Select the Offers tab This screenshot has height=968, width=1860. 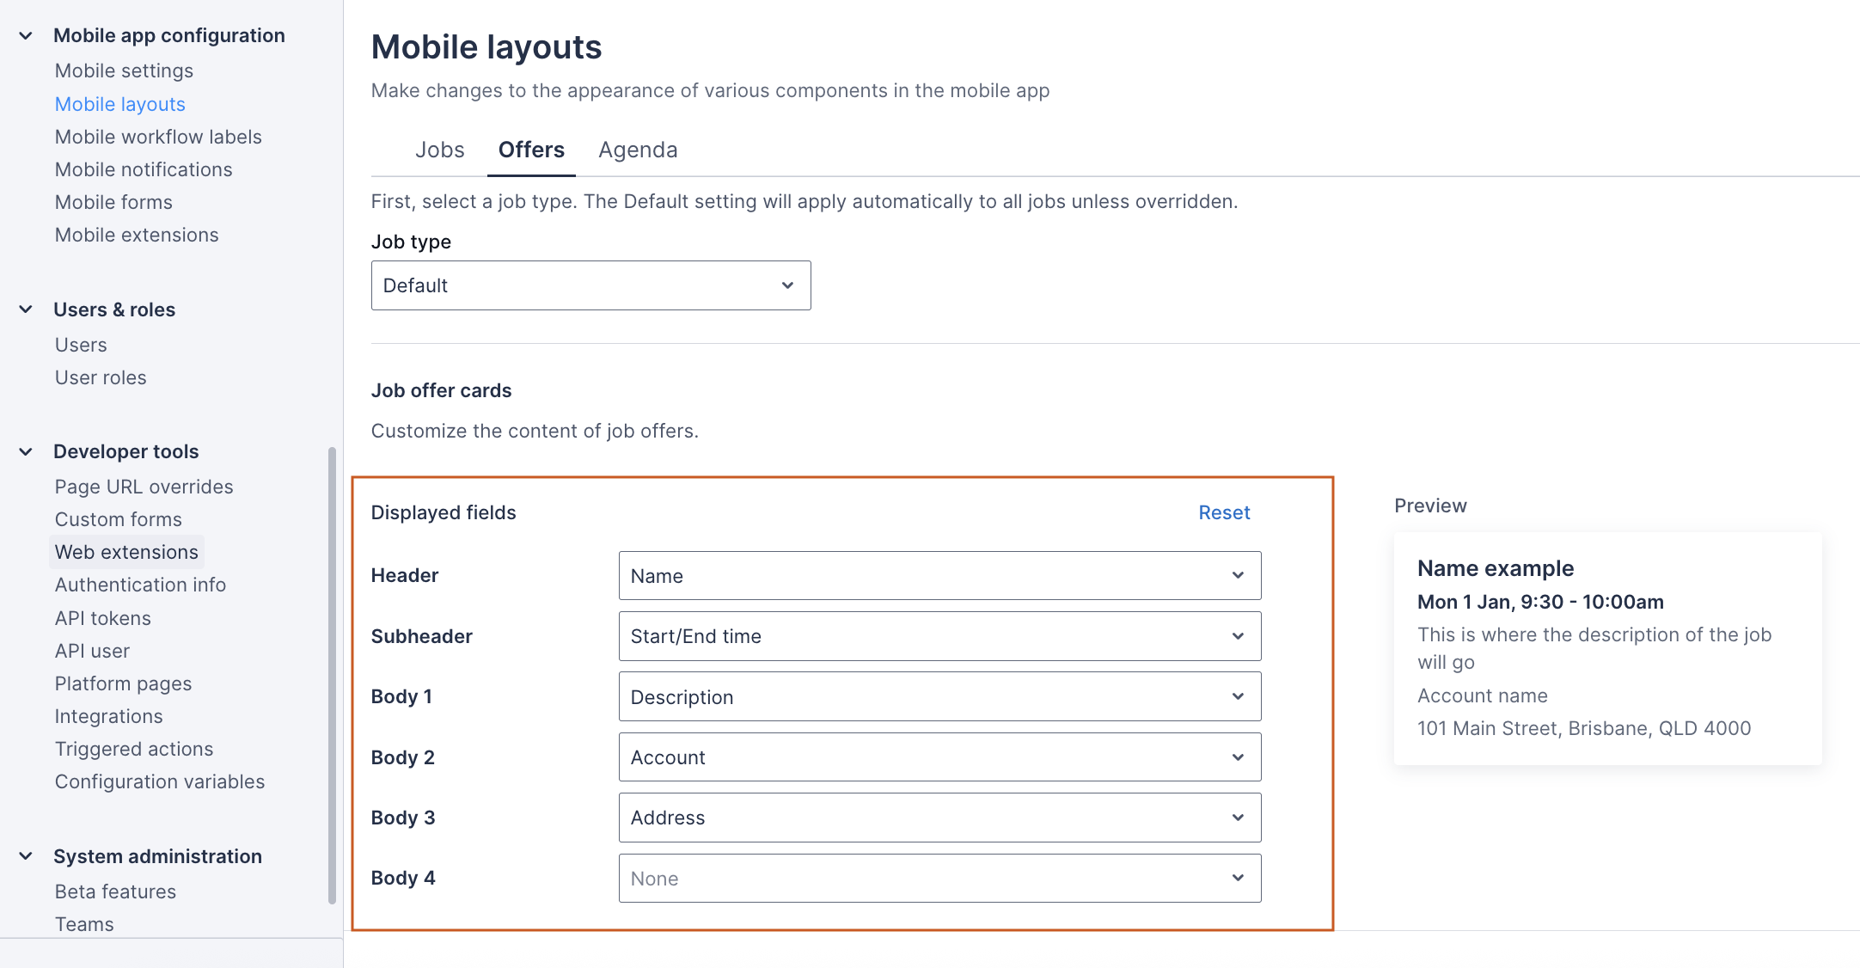[531, 150]
